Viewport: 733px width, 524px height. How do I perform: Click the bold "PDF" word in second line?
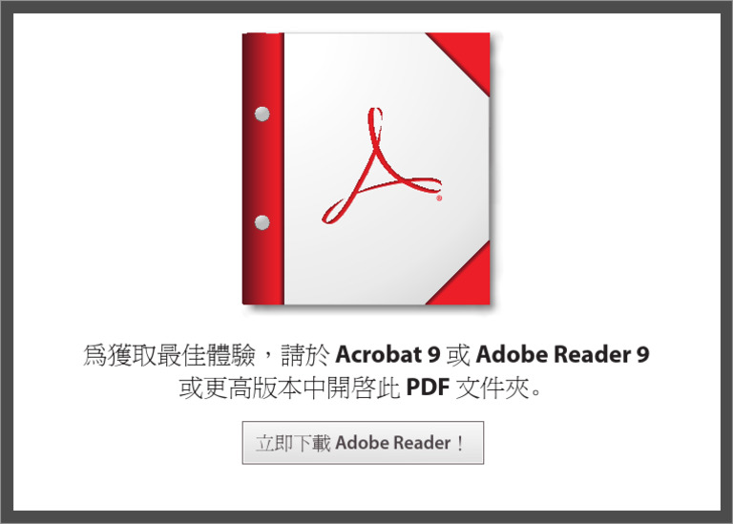pyautogui.click(x=428, y=388)
